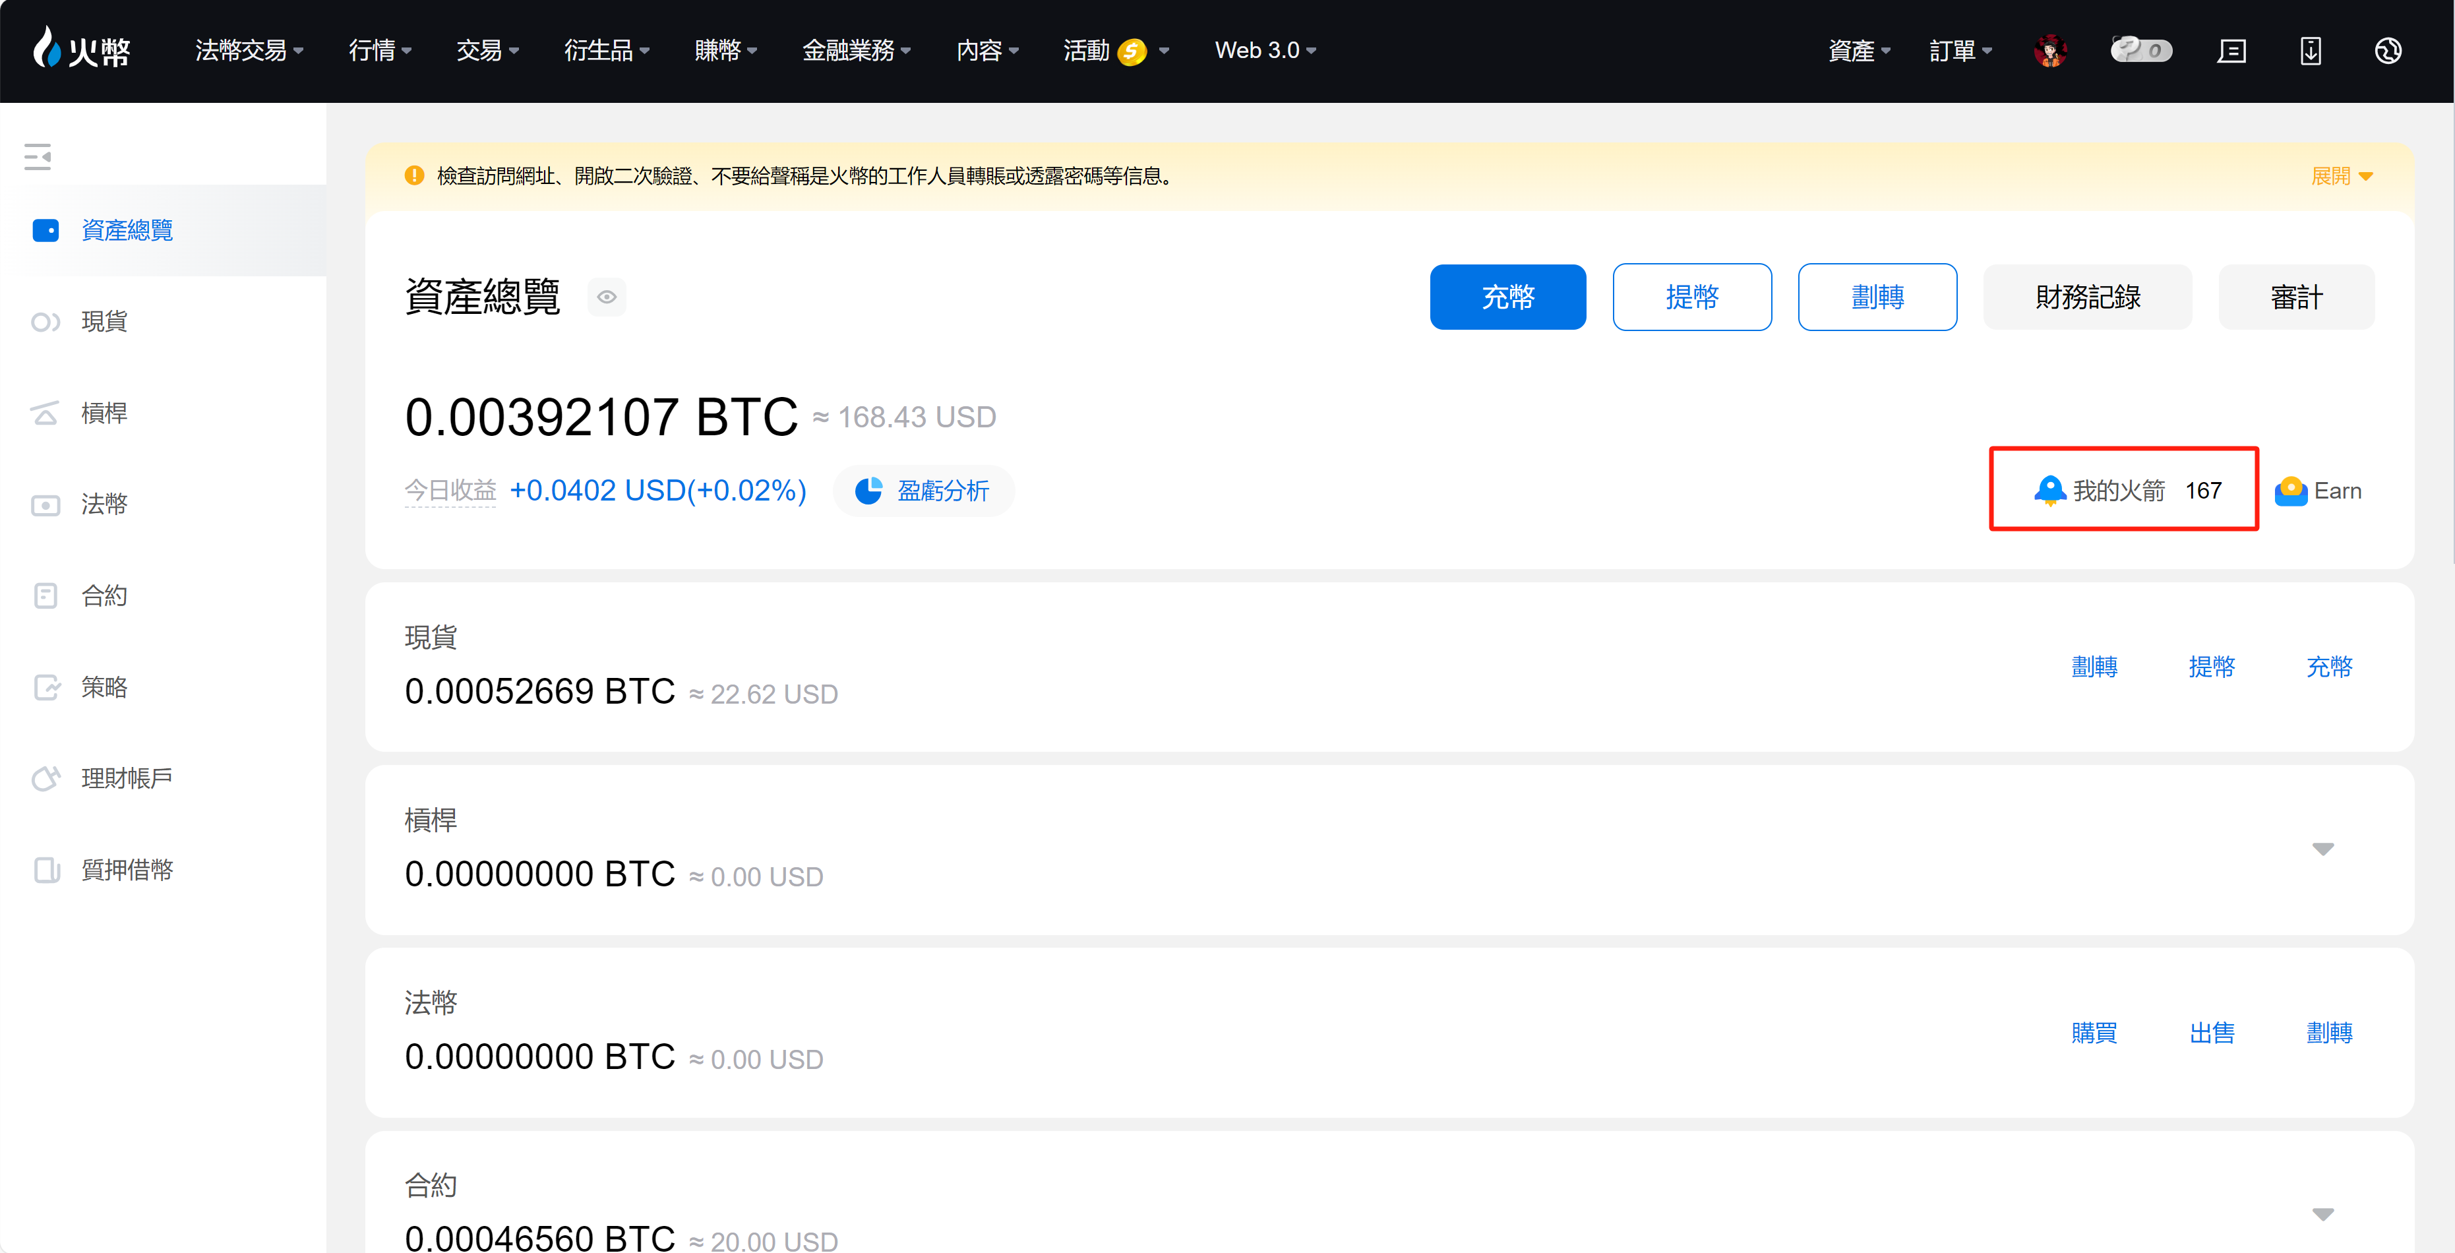Click the 審計 button
Image resolution: width=2455 pixels, height=1253 pixels.
2297,297
